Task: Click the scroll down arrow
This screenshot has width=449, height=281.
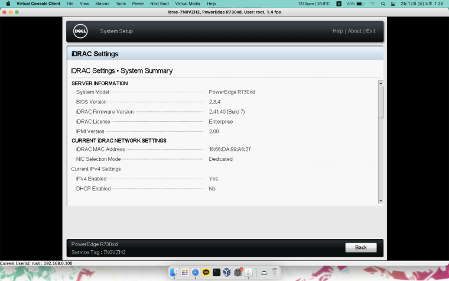Action: click(380, 201)
